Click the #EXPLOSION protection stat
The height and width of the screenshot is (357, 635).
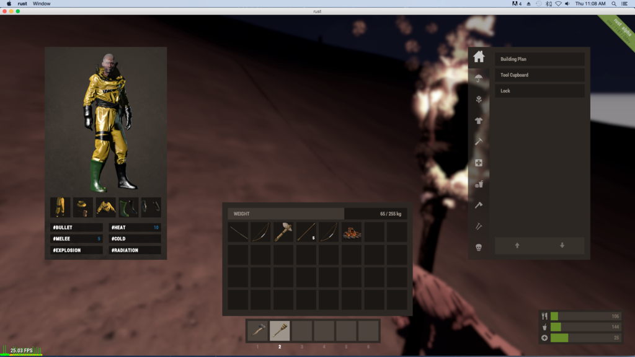(76, 250)
